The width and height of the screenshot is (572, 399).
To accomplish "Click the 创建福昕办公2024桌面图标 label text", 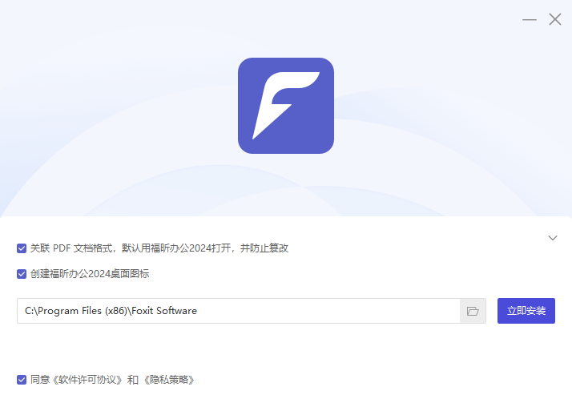I will click(x=90, y=274).
